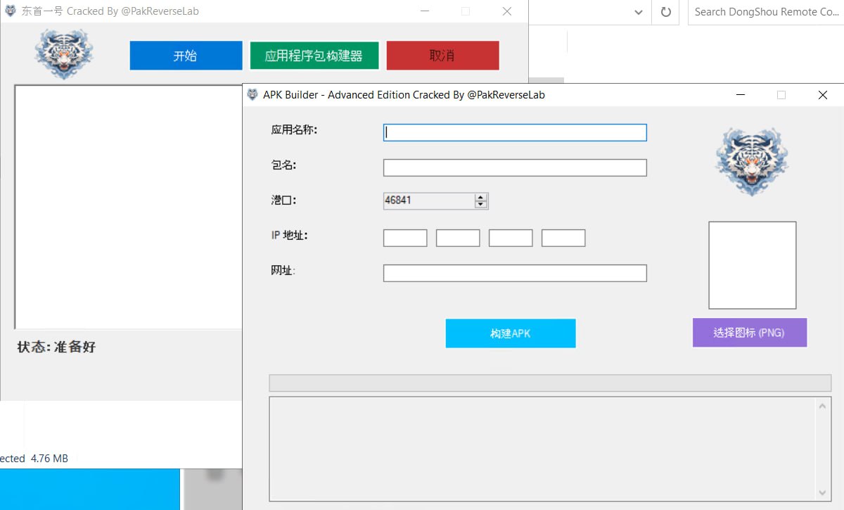Image resolution: width=844 pixels, height=510 pixels.
Task: Click the second IP 地址 octet box
Action: tap(458, 238)
